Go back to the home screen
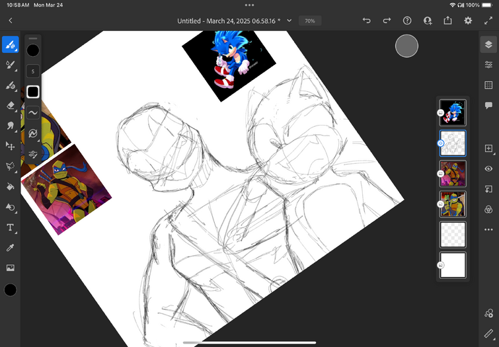 [x=10, y=20]
